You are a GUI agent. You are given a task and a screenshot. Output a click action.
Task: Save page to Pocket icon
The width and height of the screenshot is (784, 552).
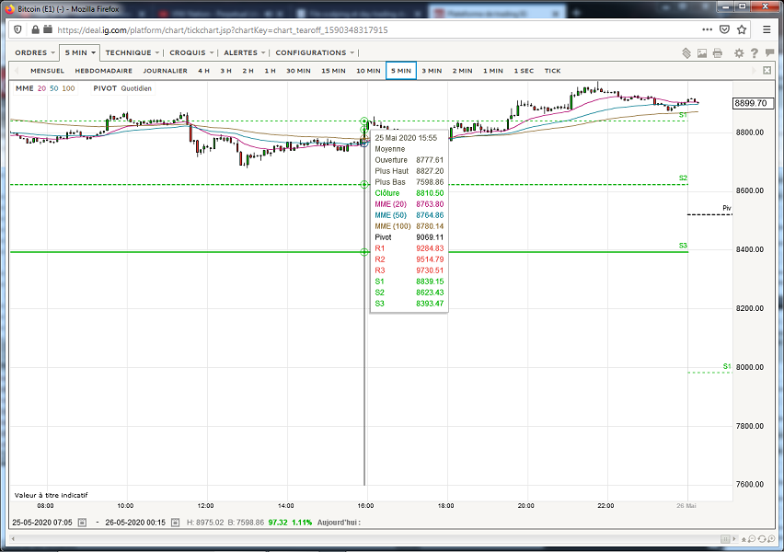pyautogui.click(x=724, y=29)
